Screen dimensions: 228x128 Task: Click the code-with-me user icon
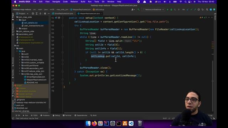tap(133, 10)
